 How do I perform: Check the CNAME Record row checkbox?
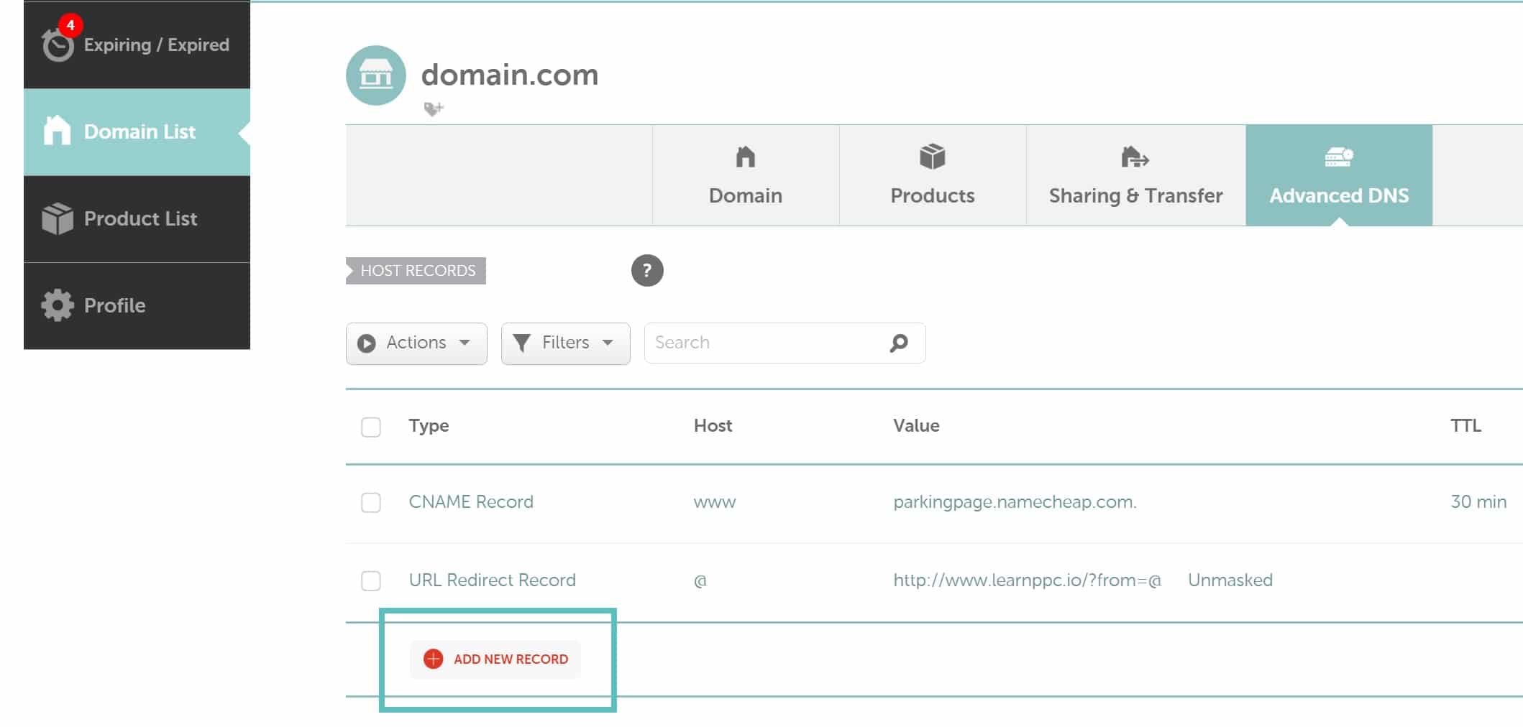point(370,504)
